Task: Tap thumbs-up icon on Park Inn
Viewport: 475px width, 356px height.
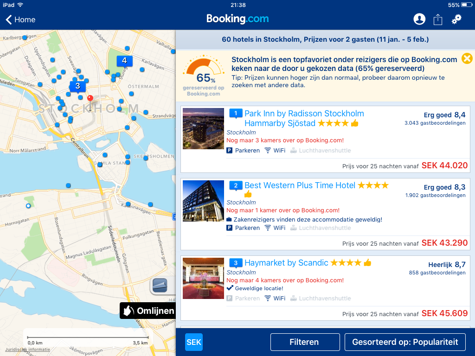Action: coord(355,123)
